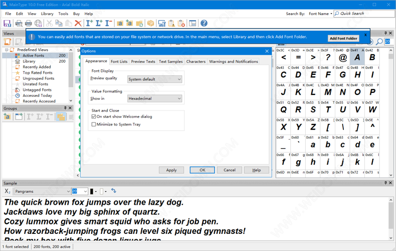Open the Show in Hexadecimal dropdown
The height and width of the screenshot is (251, 396).
[x=154, y=98]
